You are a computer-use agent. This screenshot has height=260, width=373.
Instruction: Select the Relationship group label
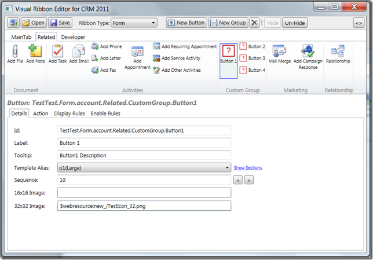339,90
